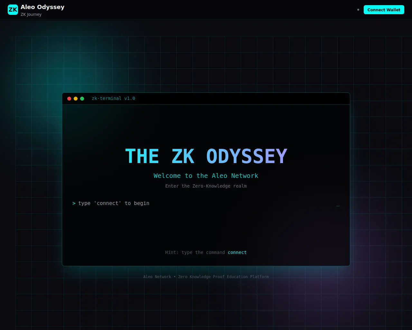The image size is (412, 330).
Task: Click the footer 'Aleo Network • Zero Knowledge Proof Education Platform'
Action: 206,277
